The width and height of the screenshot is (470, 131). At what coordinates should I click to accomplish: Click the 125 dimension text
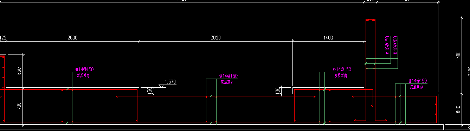point(3,38)
